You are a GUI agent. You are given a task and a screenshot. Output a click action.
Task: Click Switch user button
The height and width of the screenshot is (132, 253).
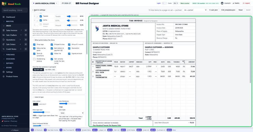click(236, 3)
